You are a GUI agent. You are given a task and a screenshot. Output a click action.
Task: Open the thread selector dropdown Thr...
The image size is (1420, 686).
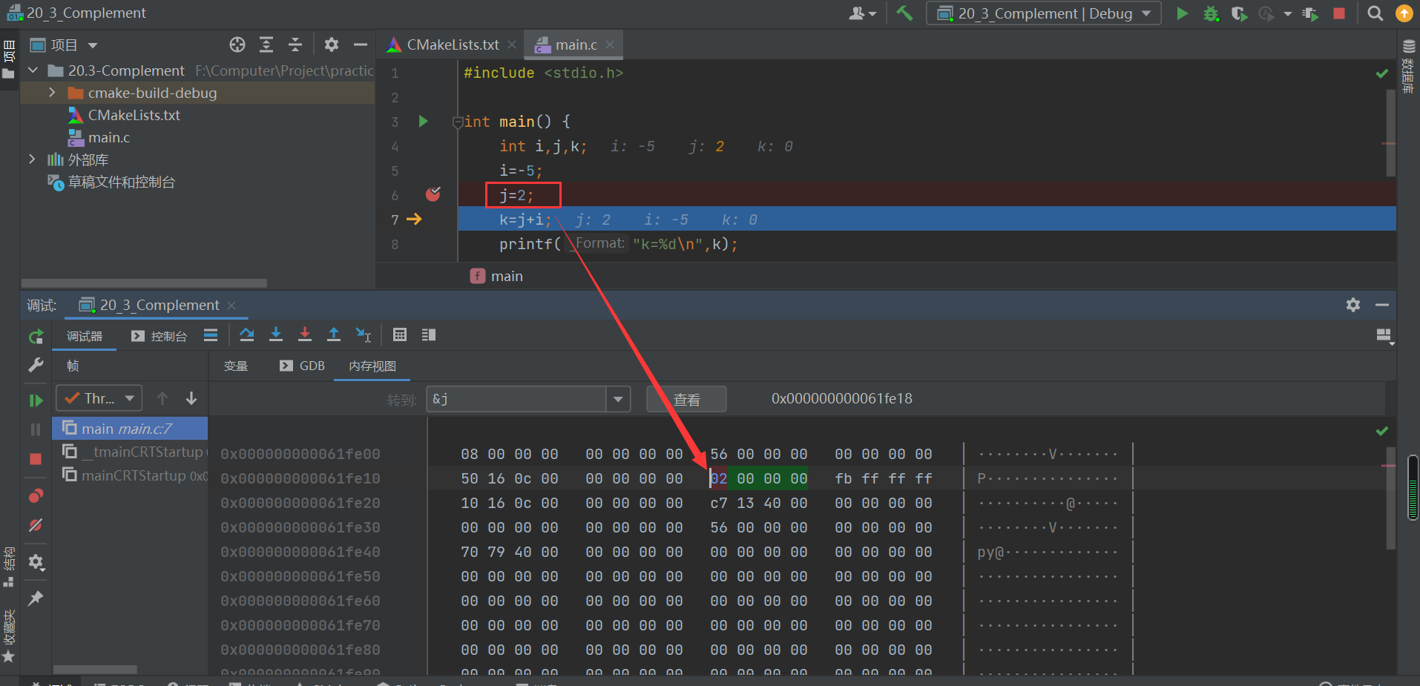[99, 398]
